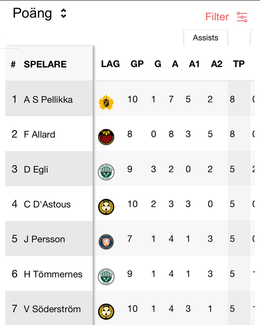
Task: Sort by the G goals column
Action: (158, 64)
